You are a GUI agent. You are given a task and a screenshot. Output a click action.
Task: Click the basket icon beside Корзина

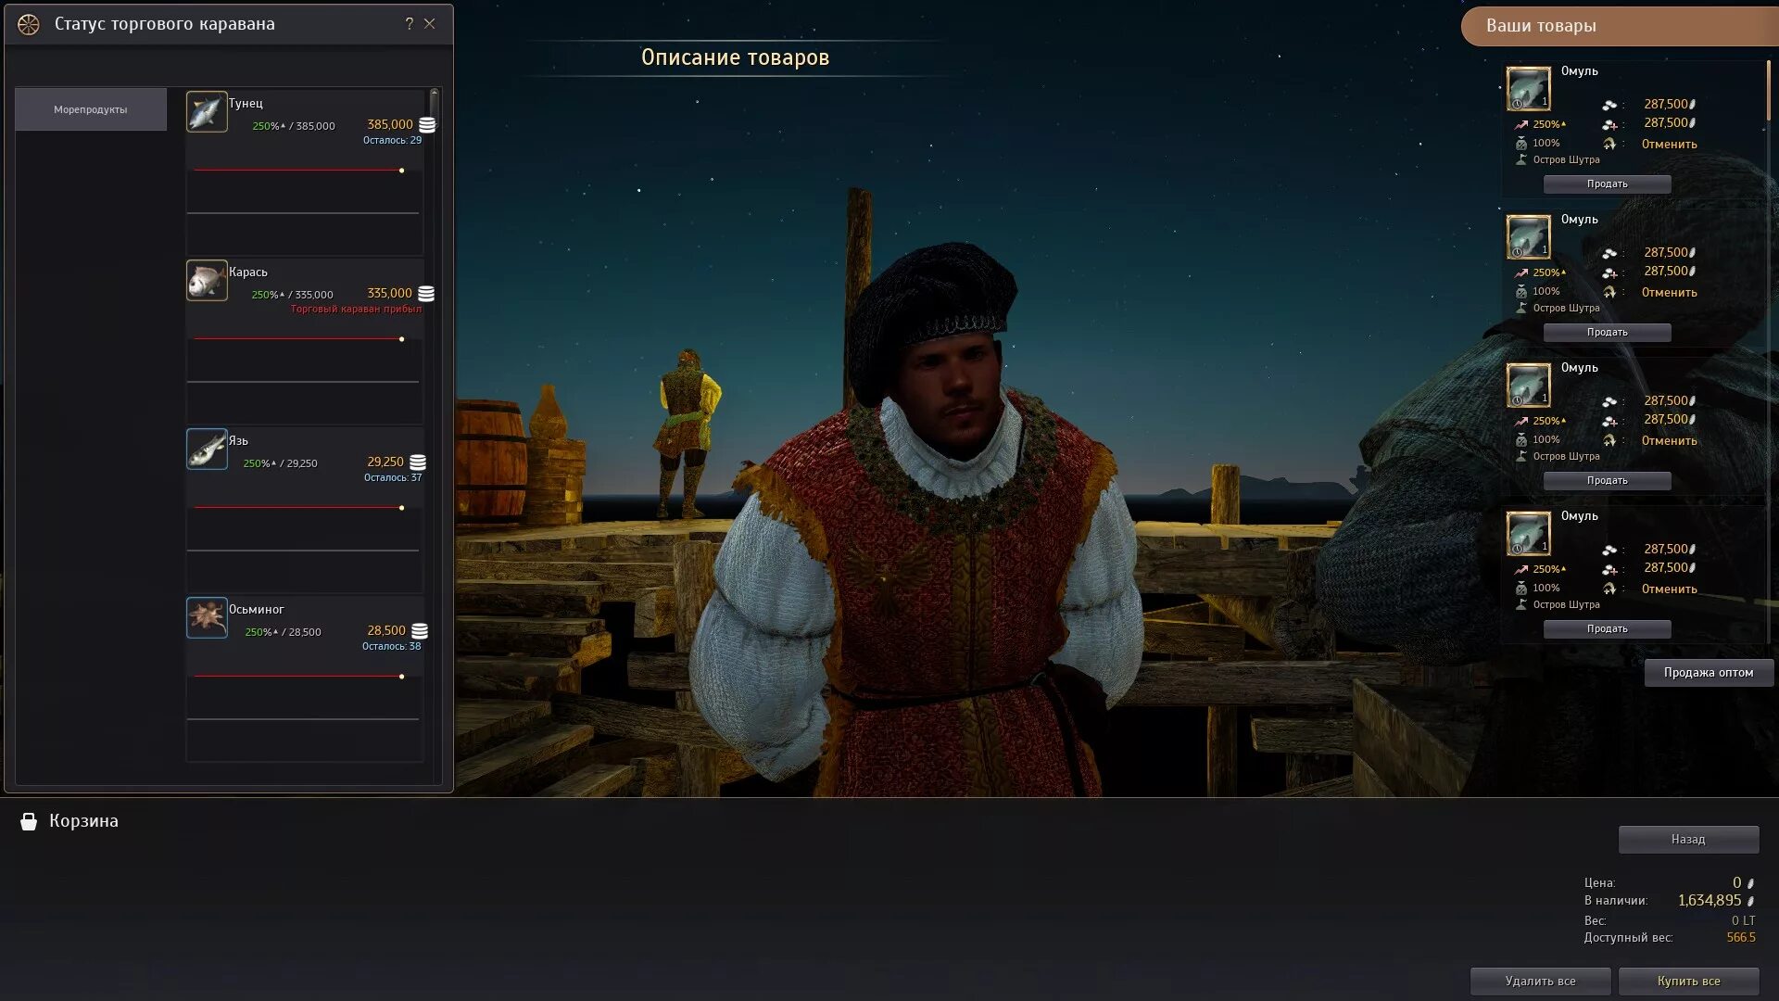point(29,821)
